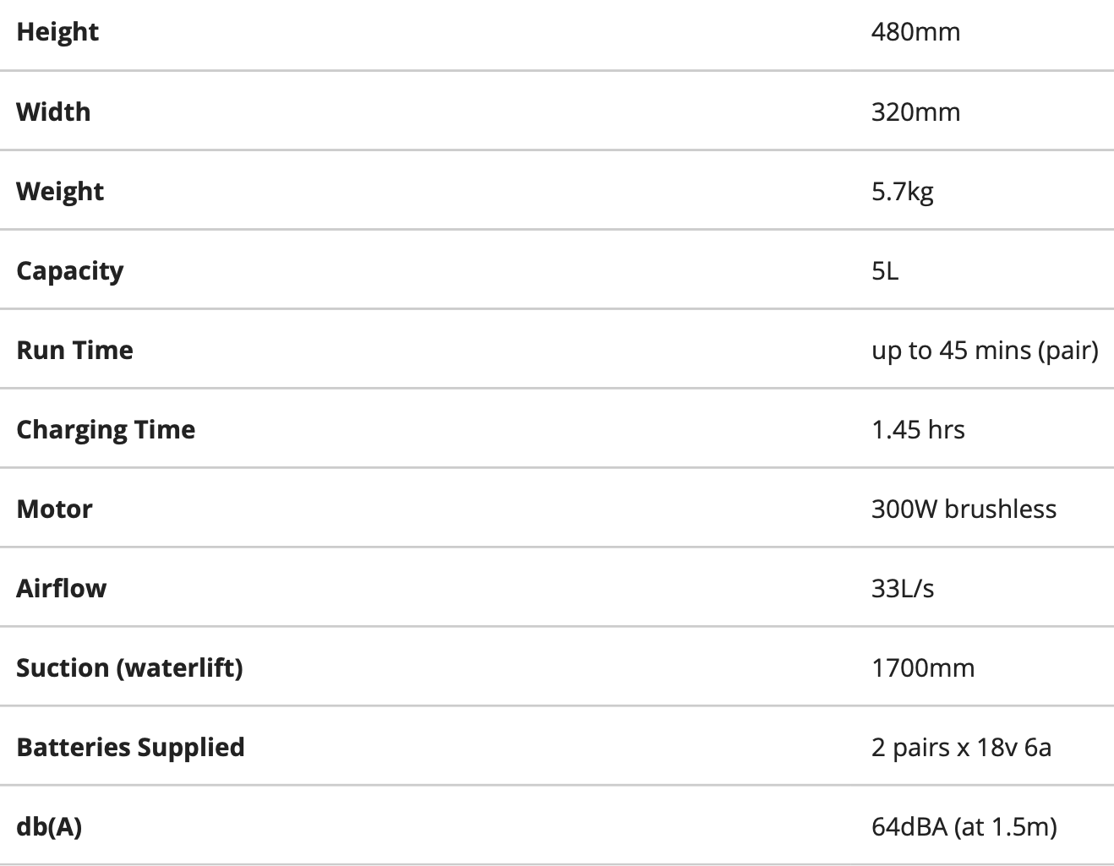
Task: Select the 'up to 45 mins (pair)' text
Action: 985,350
